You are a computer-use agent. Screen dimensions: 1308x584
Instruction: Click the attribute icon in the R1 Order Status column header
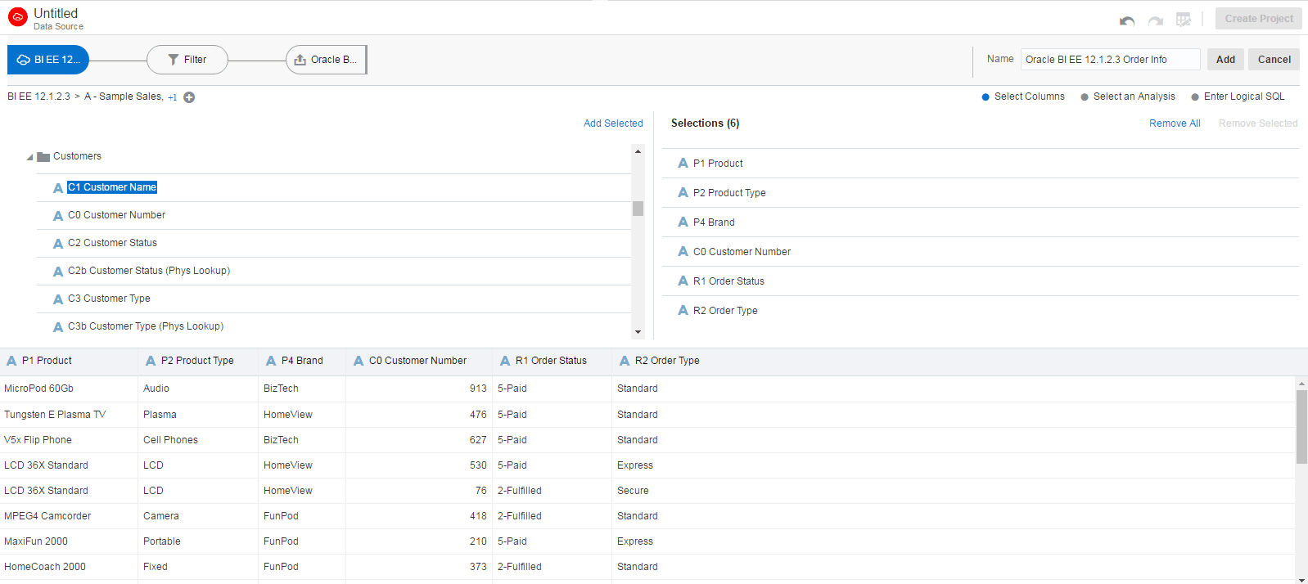tap(505, 361)
